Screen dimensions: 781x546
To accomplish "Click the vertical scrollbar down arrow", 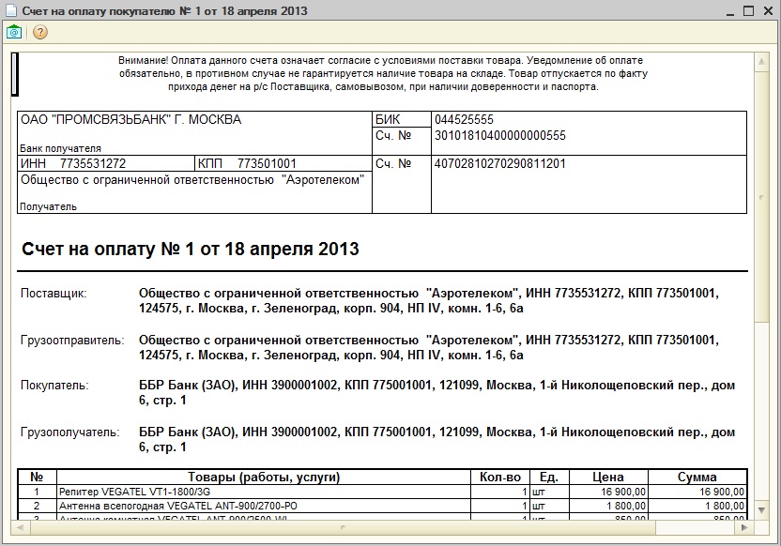I will [761, 509].
